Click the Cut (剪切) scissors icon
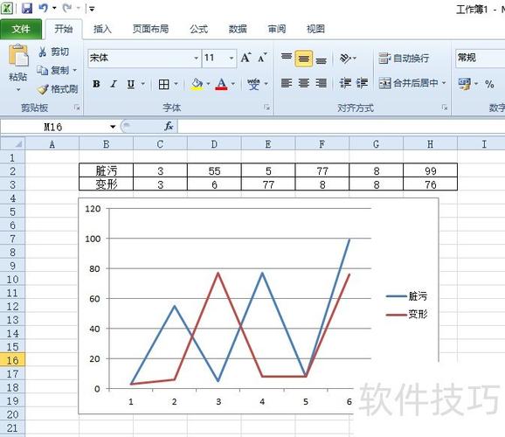The height and width of the screenshot is (437, 505). click(42, 52)
